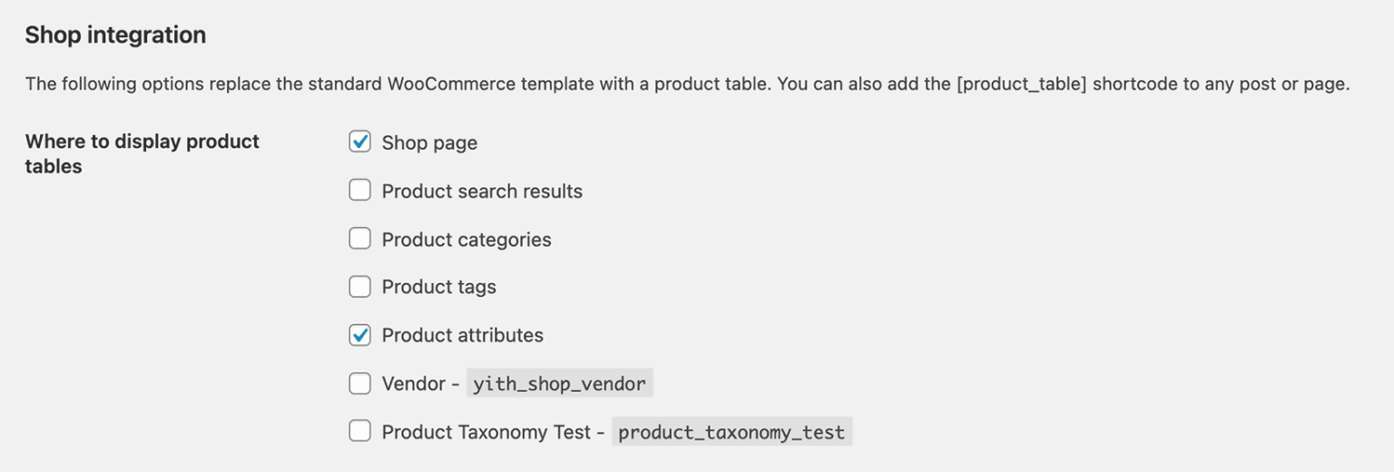1394x472 pixels.
Task: Enable the Product search results checkbox
Action: click(x=360, y=190)
